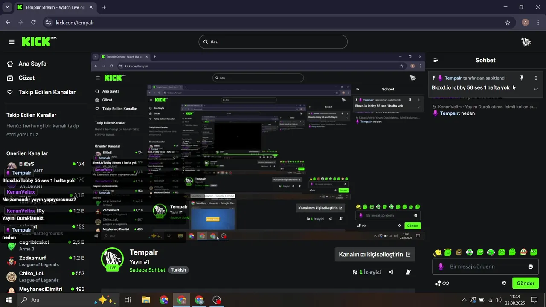Show hidden system tray icons
Screen dimensions: 546x307
click(464, 300)
